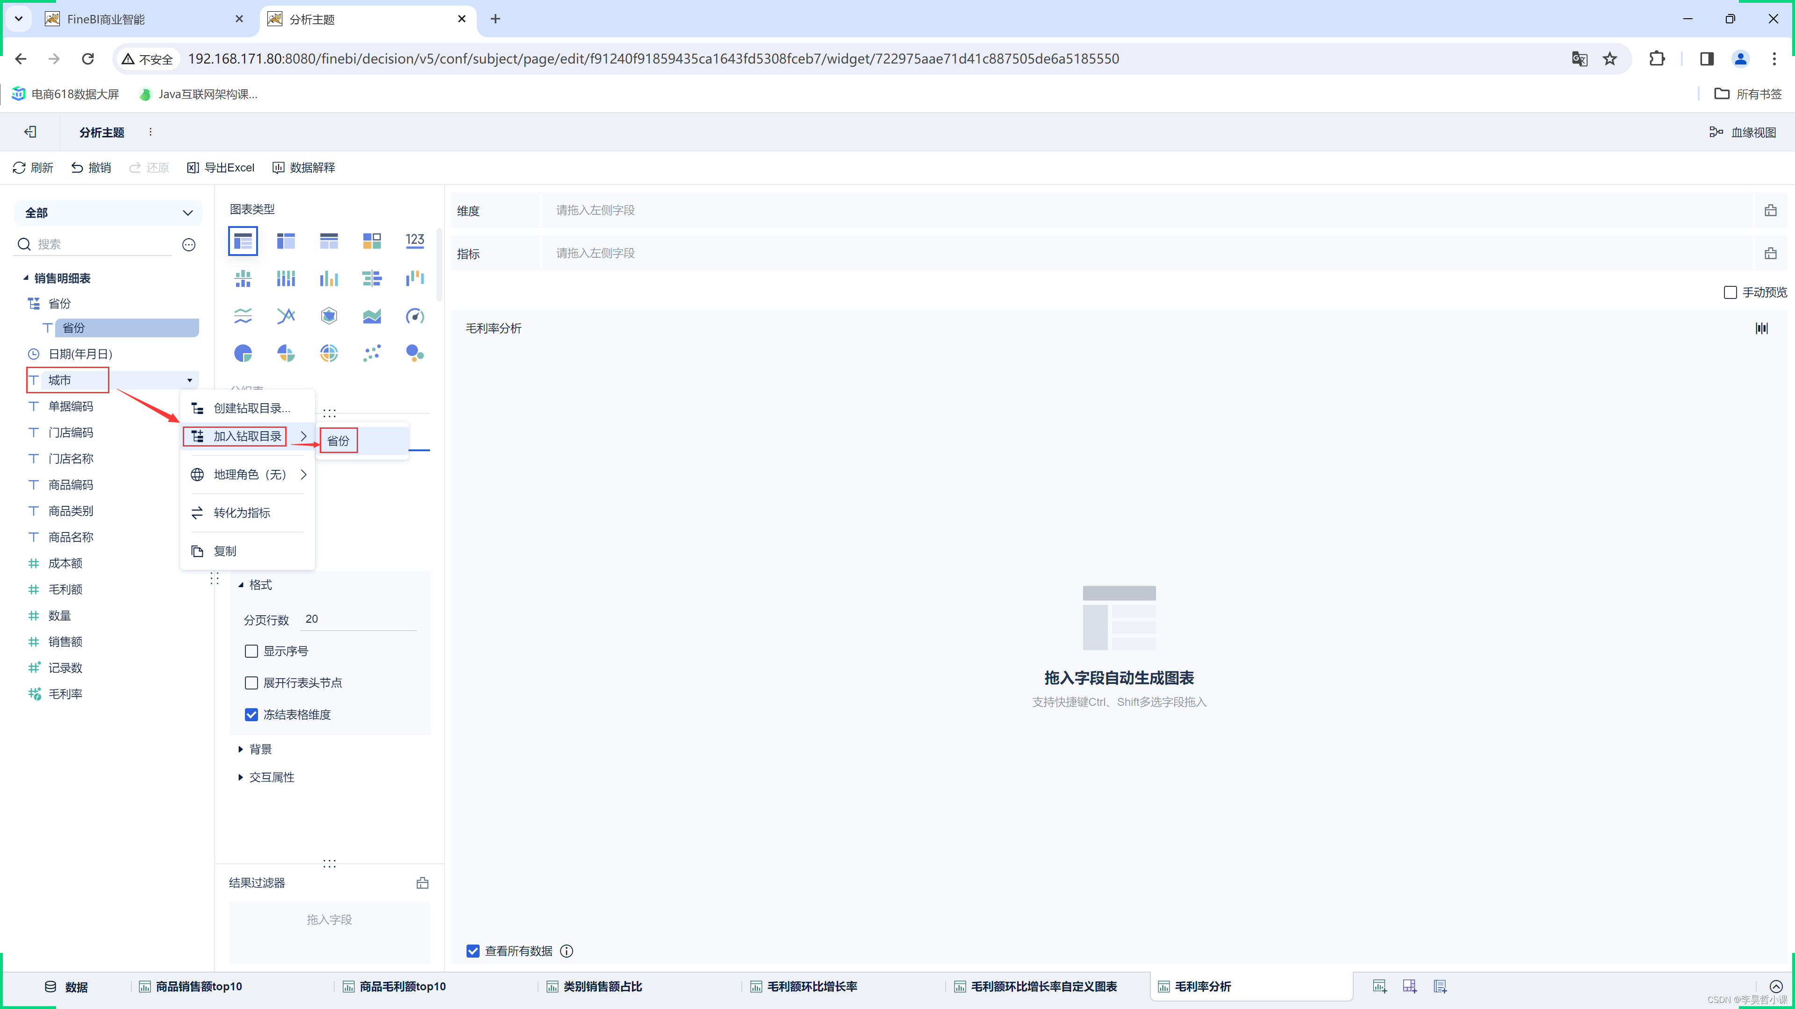Clear the 指标 measure shelf with its icon

point(1771,254)
